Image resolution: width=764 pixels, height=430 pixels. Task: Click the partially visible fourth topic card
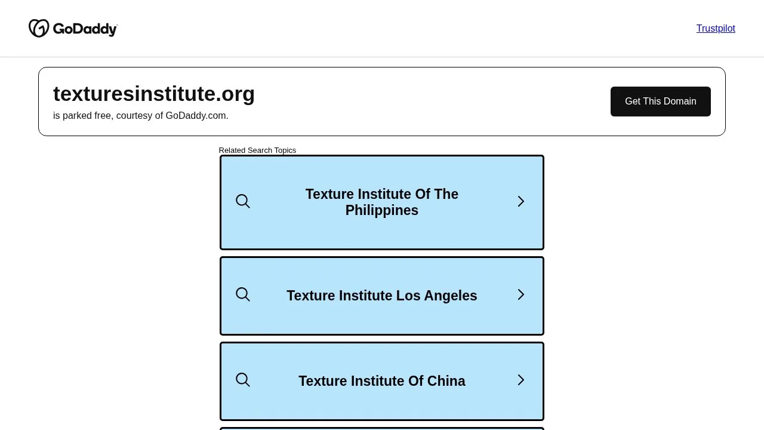click(x=382, y=428)
